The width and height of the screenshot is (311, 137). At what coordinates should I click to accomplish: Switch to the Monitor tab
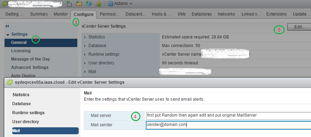[x=61, y=14]
